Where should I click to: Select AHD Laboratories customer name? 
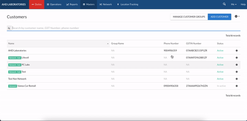coord(17,50)
